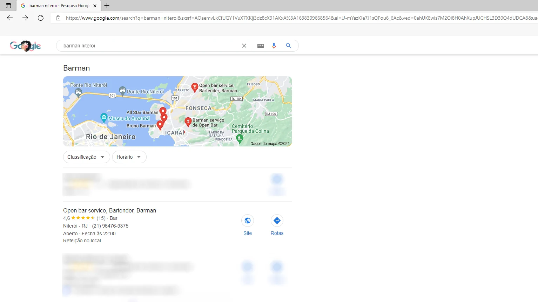The image size is (538, 302).
Task: Navigate back using the browser arrow
Action: (x=9, y=18)
